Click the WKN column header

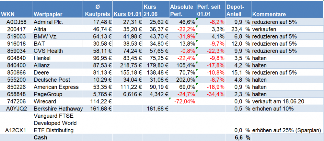point(7,15)
